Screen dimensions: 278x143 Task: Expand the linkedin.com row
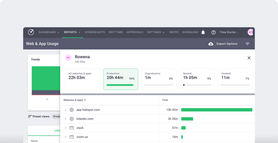(65, 119)
